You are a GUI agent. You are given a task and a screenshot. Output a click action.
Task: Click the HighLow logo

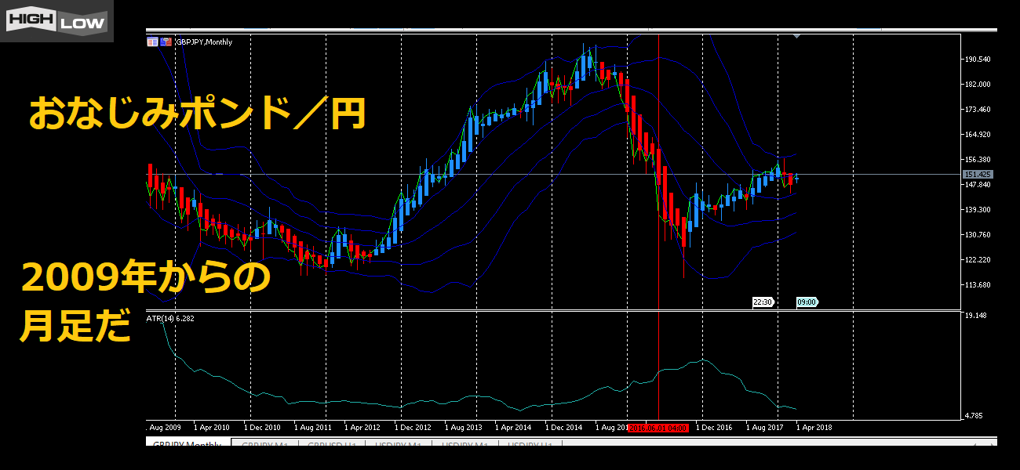point(56,21)
